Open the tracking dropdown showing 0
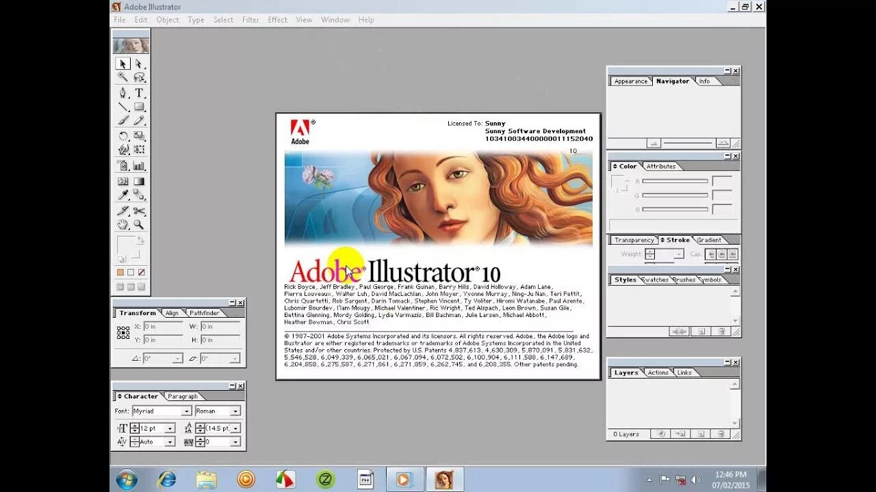 235,442
